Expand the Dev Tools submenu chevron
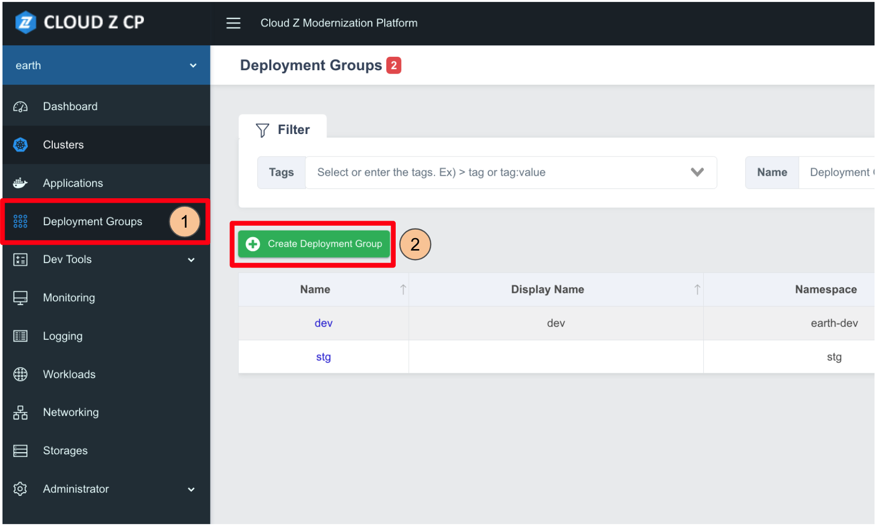The height and width of the screenshot is (526, 876). [x=191, y=260]
